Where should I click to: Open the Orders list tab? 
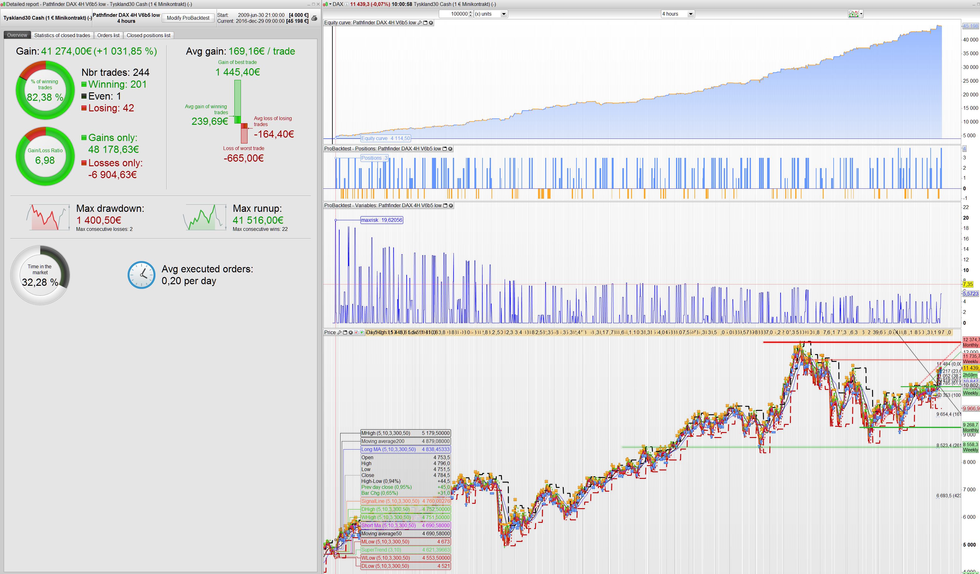(108, 35)
